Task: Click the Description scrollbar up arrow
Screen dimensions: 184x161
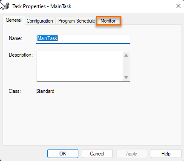Action: (x=126, y=55)
